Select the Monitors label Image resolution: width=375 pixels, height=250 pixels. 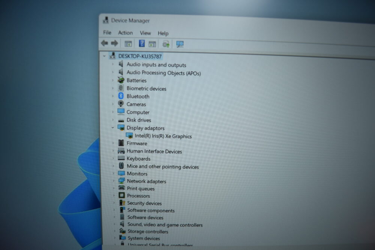coord(137,174)
